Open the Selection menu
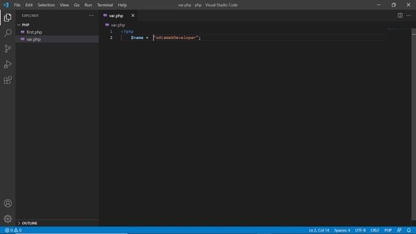The height and width of the screenshot is (234, 416). (x=46, y=5)
